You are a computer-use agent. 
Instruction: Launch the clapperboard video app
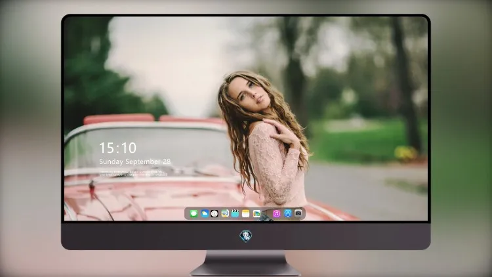click(x=235, y=214)
